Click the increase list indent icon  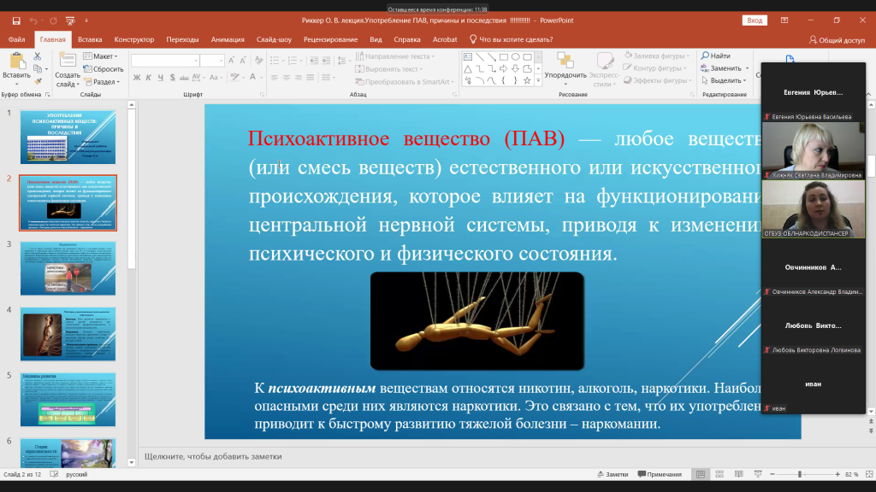coord(325,61)
